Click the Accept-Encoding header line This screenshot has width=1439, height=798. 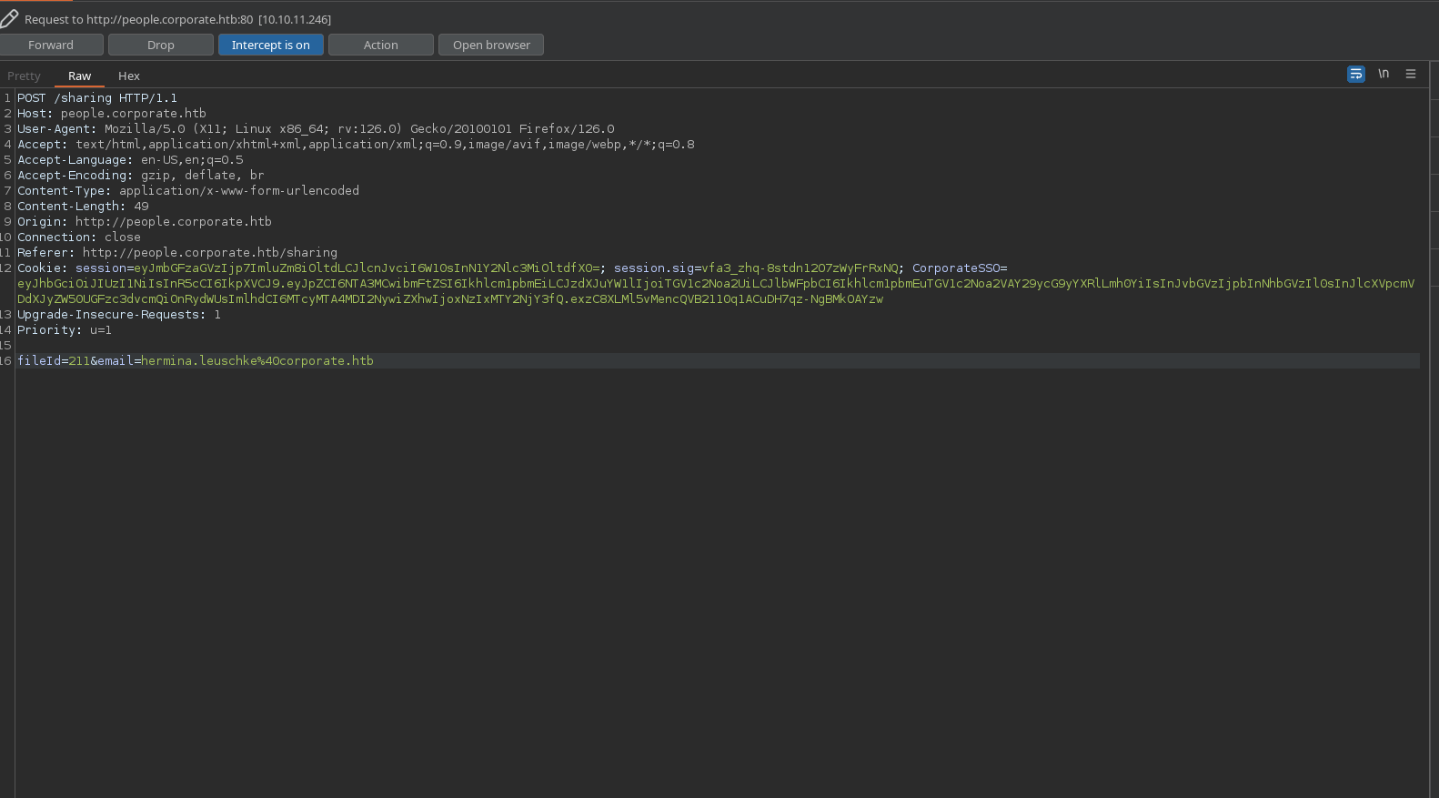point(141,175)
